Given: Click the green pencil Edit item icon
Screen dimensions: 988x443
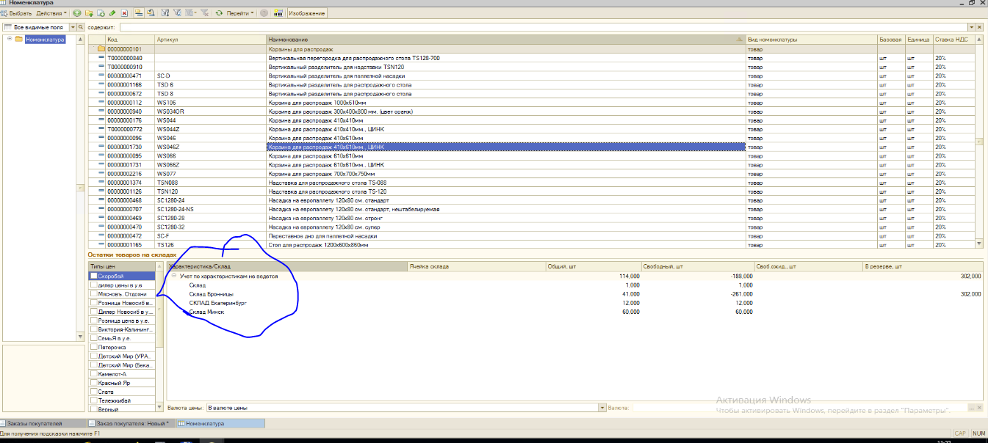Looking at the screenshot, I should [112, 13].
